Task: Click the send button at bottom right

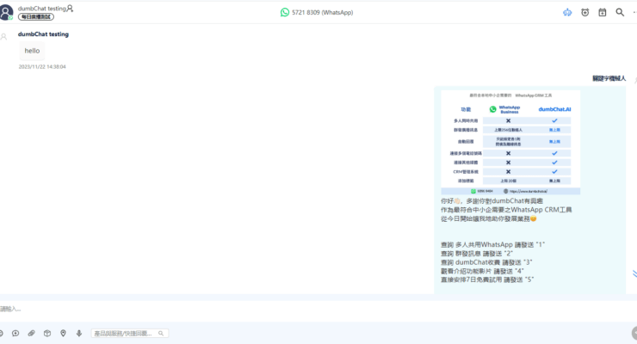Action: click(634, 333)
